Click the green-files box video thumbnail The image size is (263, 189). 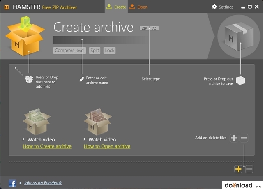tap(37, 122)
